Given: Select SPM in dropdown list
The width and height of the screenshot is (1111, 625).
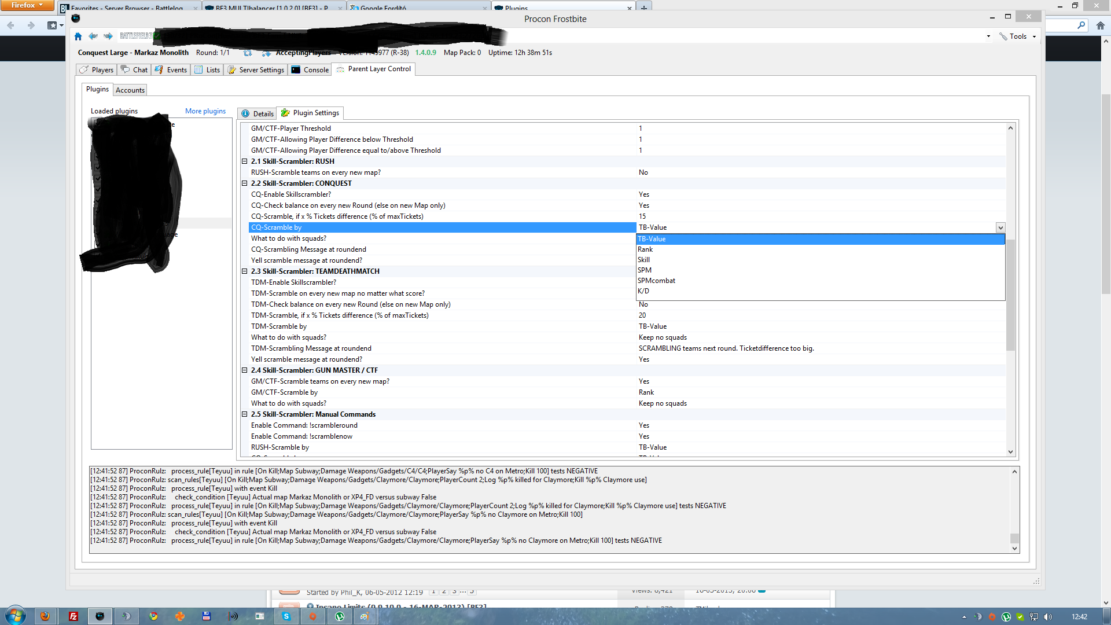Looking at the screenshot, I should coord(821,270).
